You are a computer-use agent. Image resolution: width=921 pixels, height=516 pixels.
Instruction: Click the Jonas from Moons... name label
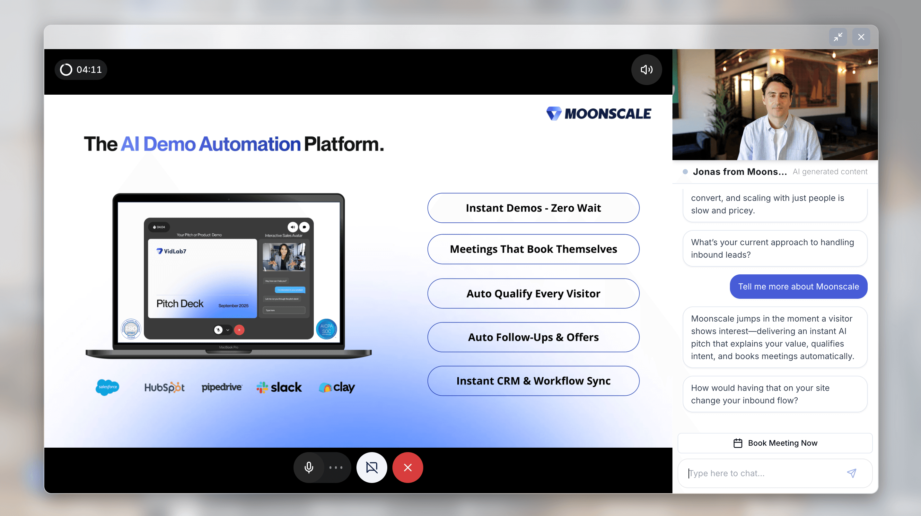pos(740,172)
